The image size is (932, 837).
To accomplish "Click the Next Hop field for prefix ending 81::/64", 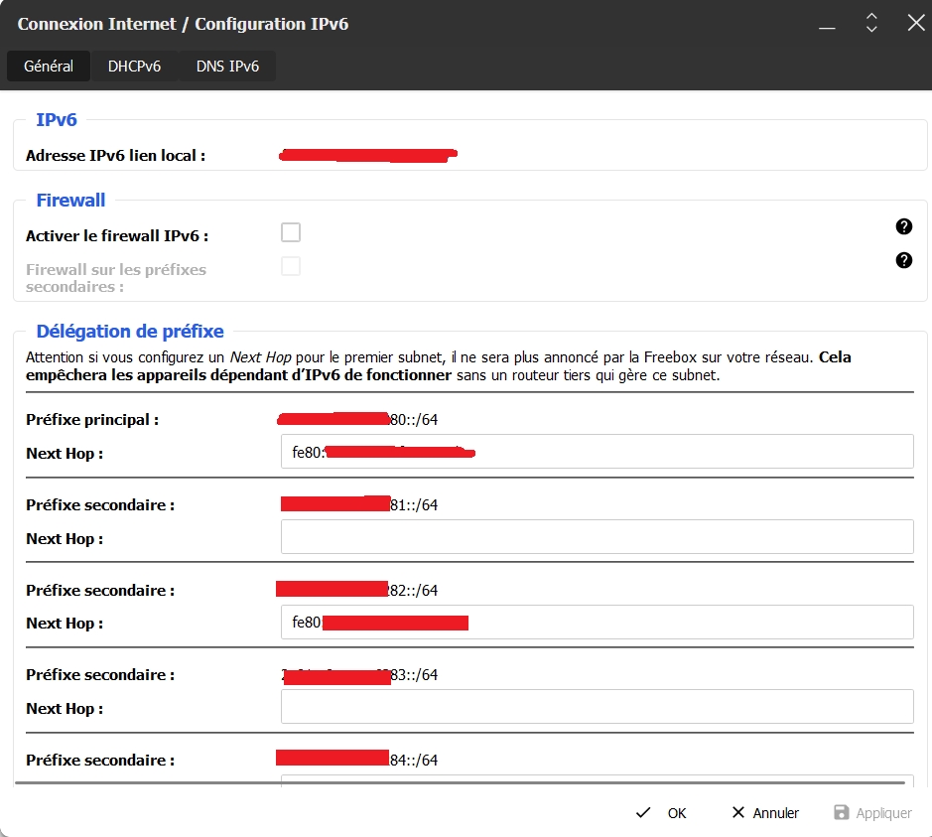I will pos(596,537).
